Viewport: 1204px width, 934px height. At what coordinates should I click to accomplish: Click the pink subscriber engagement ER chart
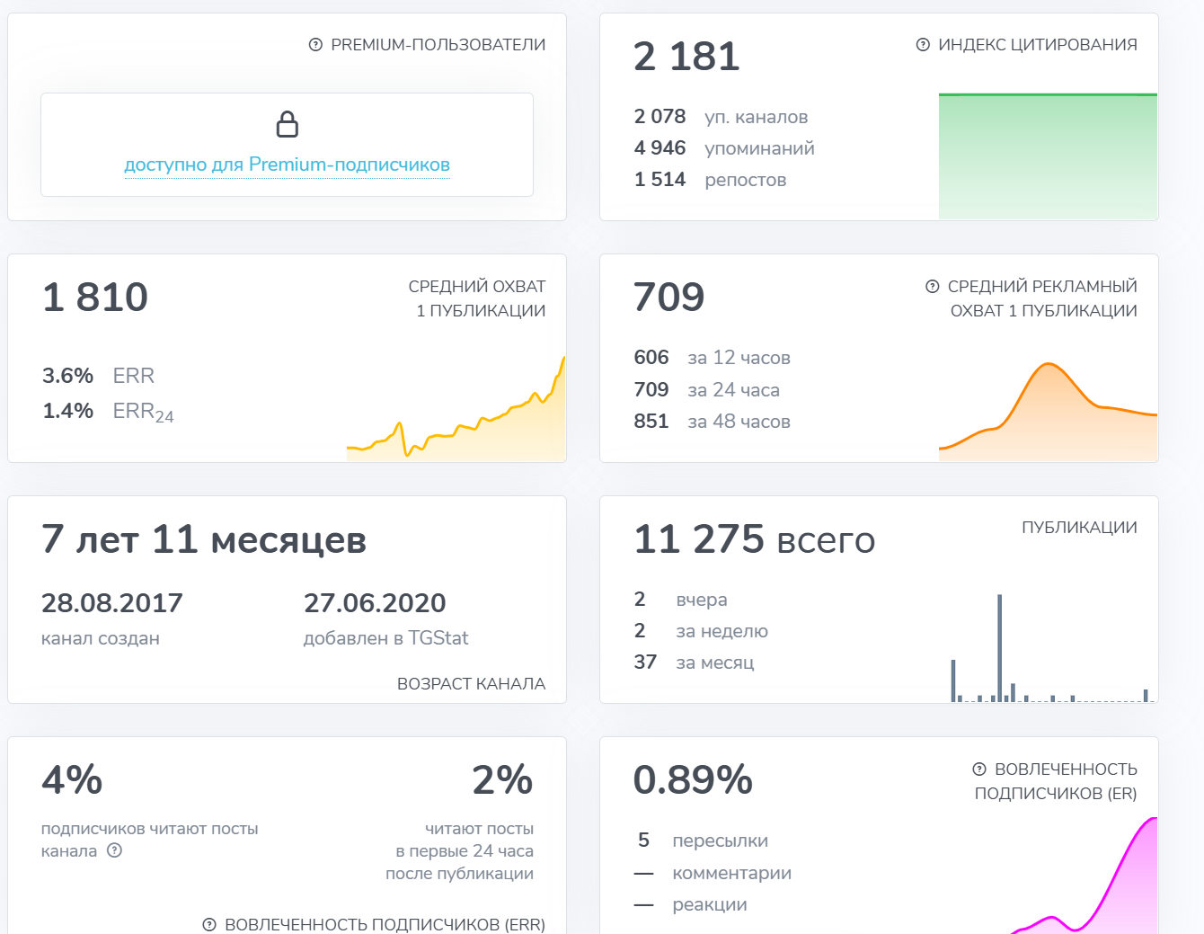click(1084, 875)
